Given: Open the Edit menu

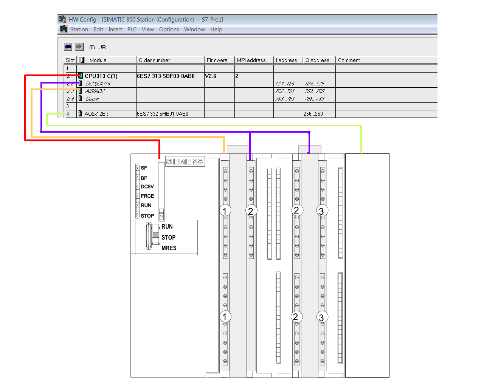Looking at the screenshot, I should 98,29.
